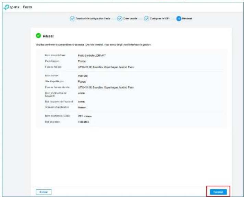Click the UTC time zone value in the site time zone row
The image size is (244, 197).
tap(106, 88)
